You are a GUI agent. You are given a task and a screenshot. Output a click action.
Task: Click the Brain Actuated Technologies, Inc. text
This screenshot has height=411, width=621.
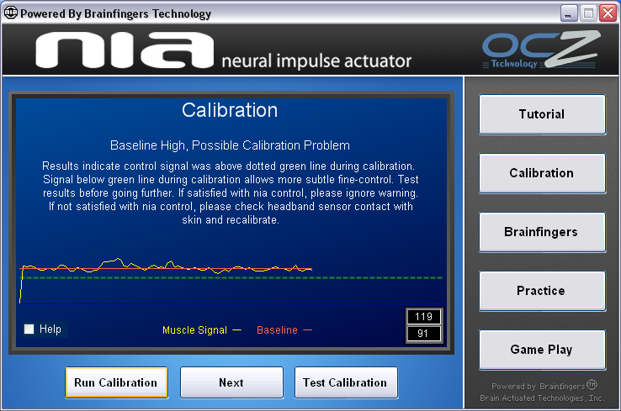click(x=542, y=398)
